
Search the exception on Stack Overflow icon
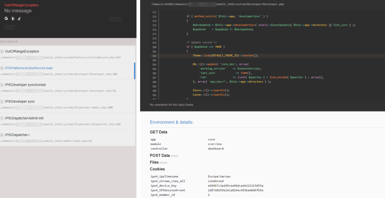pos(19,18)
